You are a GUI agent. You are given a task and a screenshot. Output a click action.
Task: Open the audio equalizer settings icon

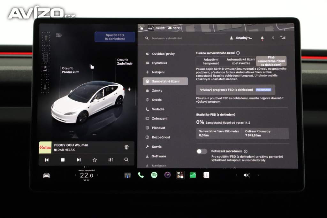pos(110,160)
